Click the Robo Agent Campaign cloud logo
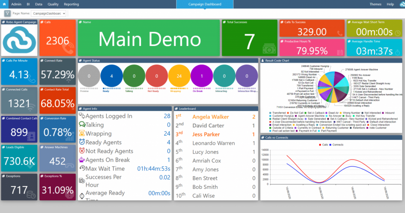Screen dimensions: 405x213 [x=19, y=40]
